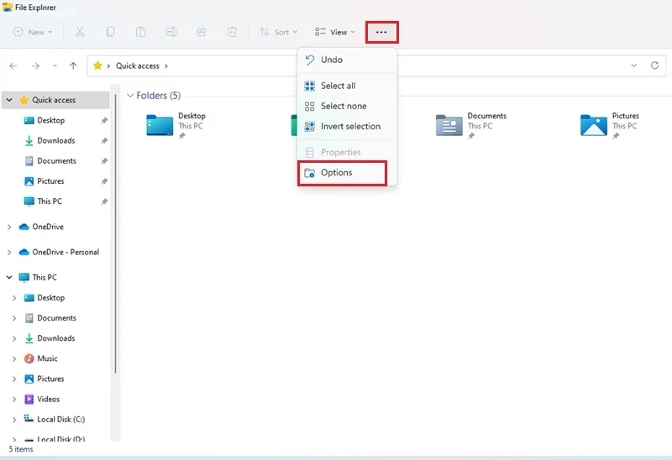The height and width of the screenshot is (460, 672).
Task: Expand the This PC tree node
Action: pyautogui.click(x=9, y=277)
